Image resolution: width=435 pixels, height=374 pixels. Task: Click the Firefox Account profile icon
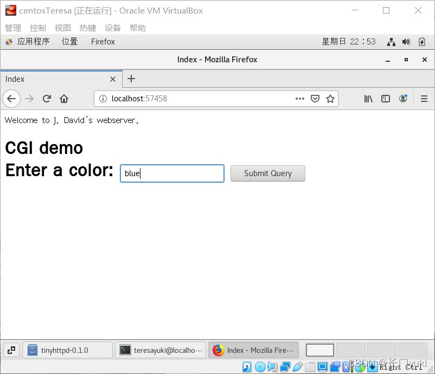coord(403,99)
